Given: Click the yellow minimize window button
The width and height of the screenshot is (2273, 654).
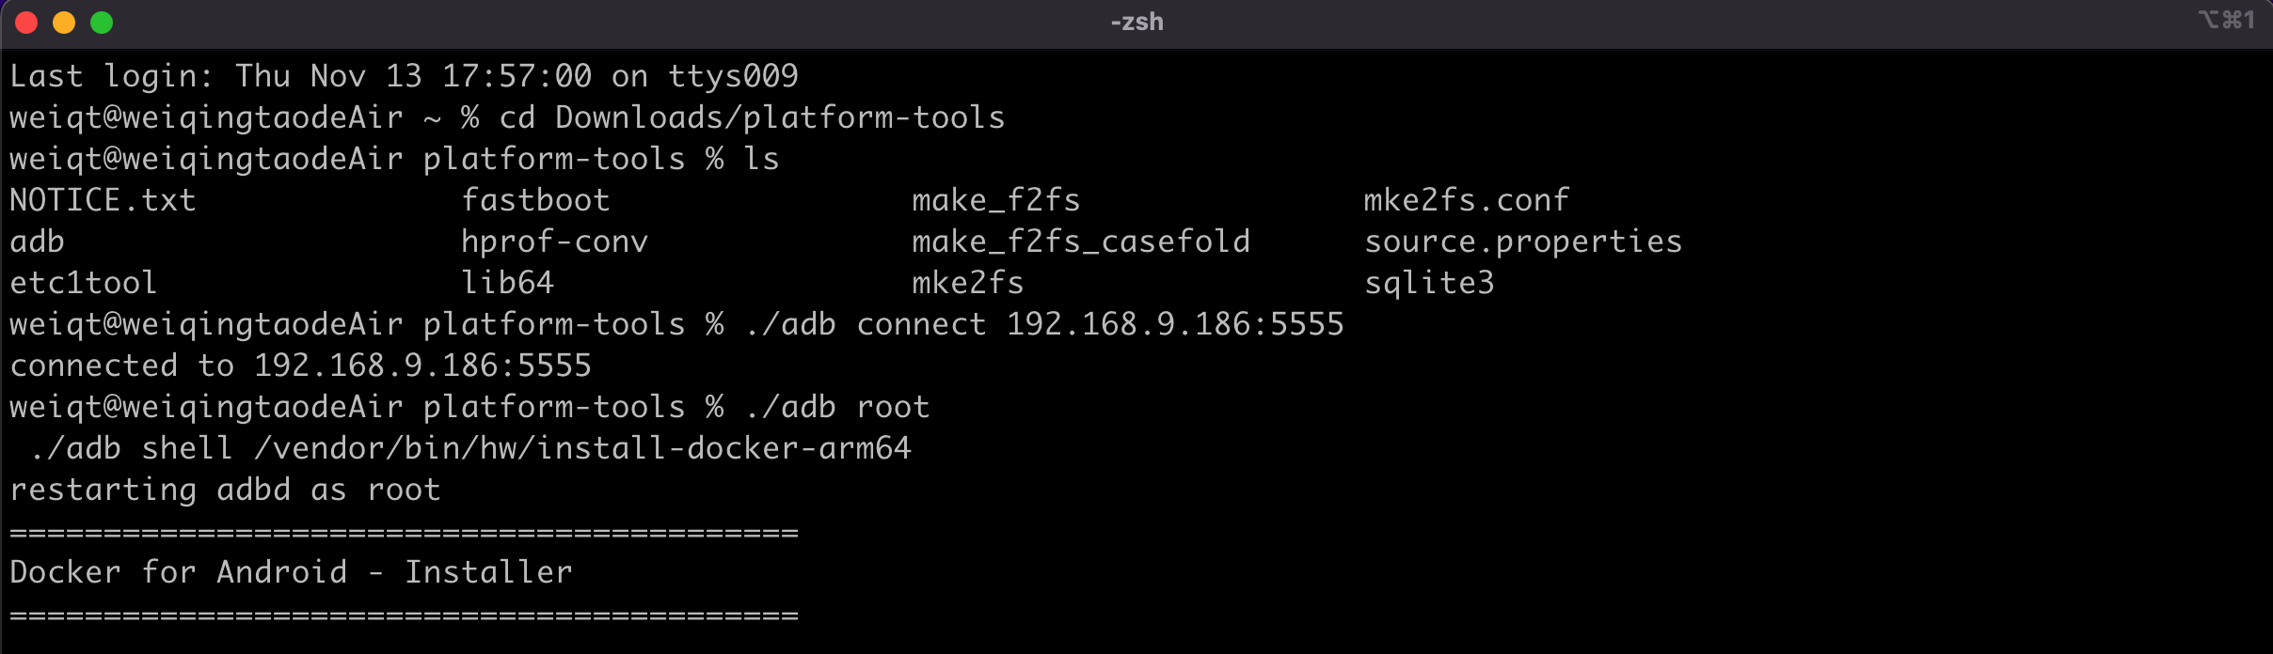Looking at the screenshot, I should [x=64, y=23].
